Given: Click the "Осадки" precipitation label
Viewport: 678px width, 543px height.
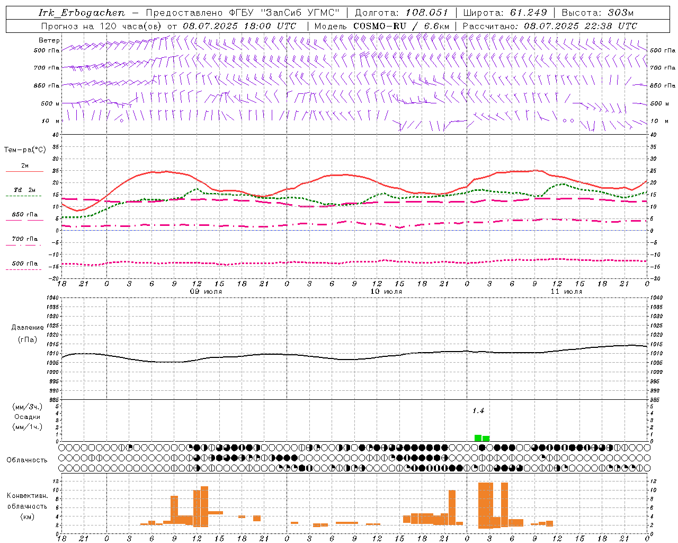Looking at the screenshot, I should coord(28,417).
